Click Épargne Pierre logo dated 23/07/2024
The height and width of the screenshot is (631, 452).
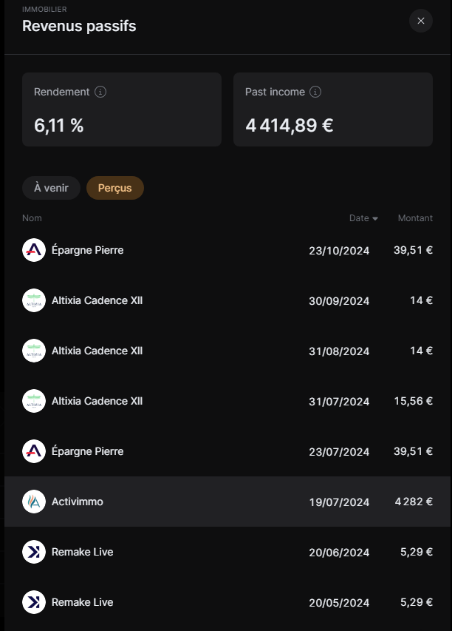(x=34, y=451)
